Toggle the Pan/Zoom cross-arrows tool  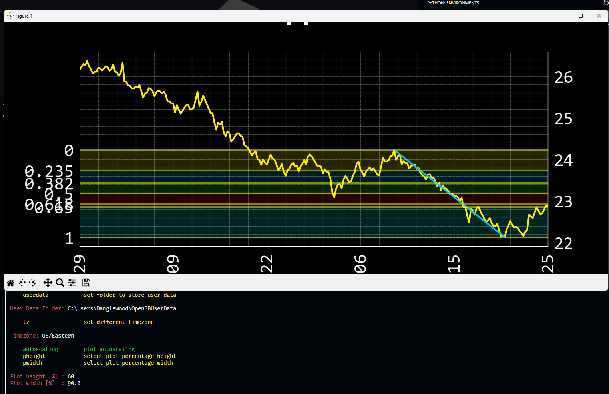click(48, 283)
